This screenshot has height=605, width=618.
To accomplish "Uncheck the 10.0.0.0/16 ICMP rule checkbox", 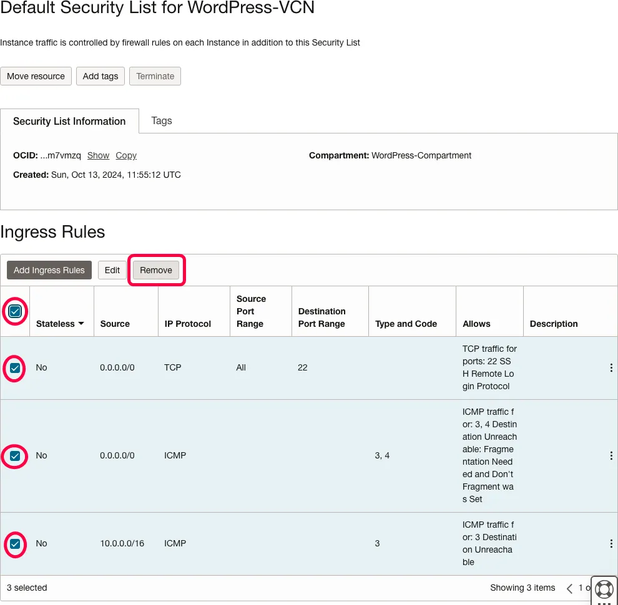I will point(15,544).
